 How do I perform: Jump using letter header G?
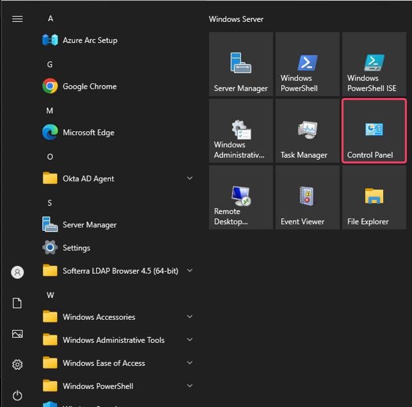(50, 65)
